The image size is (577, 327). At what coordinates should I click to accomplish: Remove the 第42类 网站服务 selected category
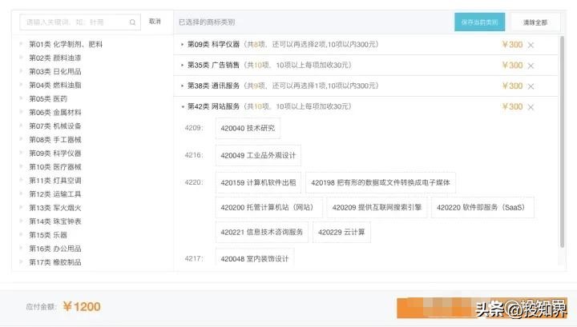coord(531,107)
